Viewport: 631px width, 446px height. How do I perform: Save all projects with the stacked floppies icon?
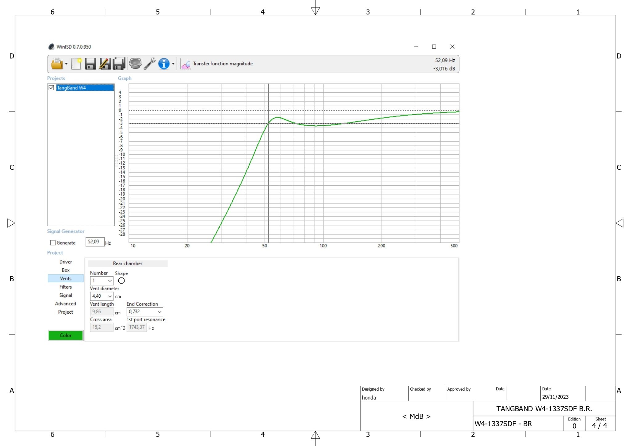click(119, 64)
